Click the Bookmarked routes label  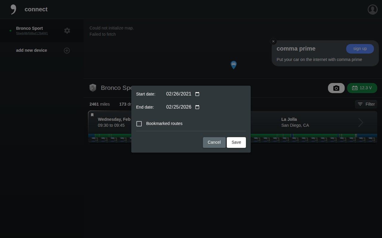coord(164,123)
